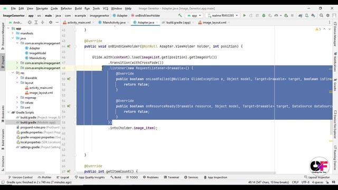Viewport: 338px width, 190px height.
Task: Collapse the java folder
Action: [13, 39]
